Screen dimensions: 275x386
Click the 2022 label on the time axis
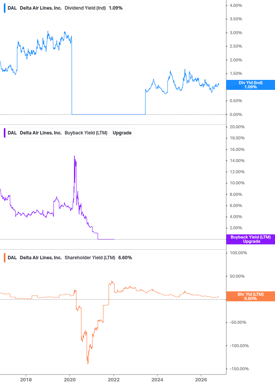114,380
